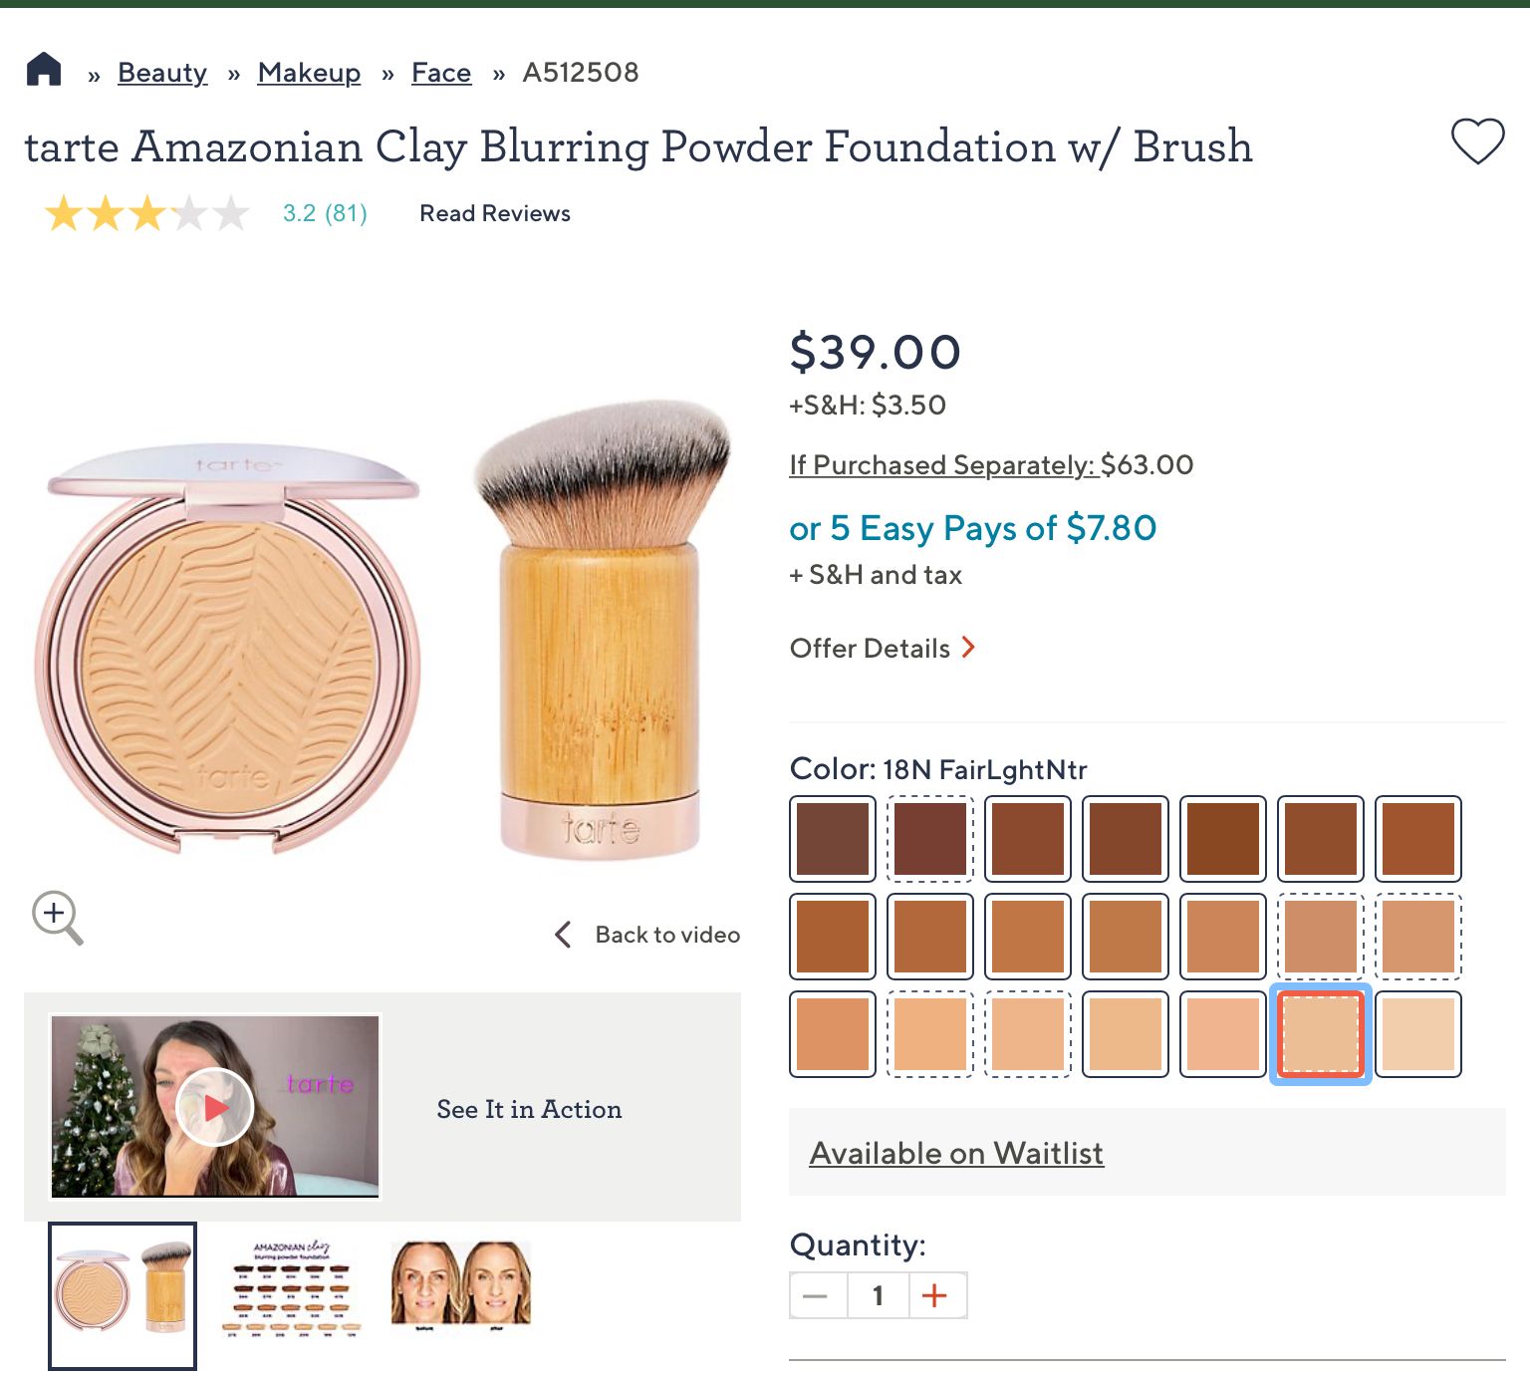The image size is (1530, 1376).
Task: Click the magnifier zoom-in icon on product image
Action: 57,917
